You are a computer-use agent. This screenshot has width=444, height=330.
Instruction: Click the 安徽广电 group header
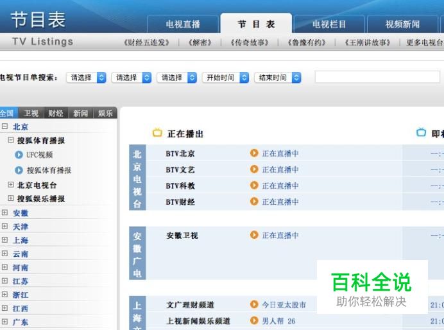[137, 253]
